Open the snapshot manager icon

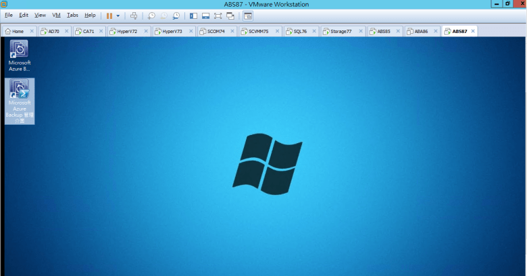[176, 15]
